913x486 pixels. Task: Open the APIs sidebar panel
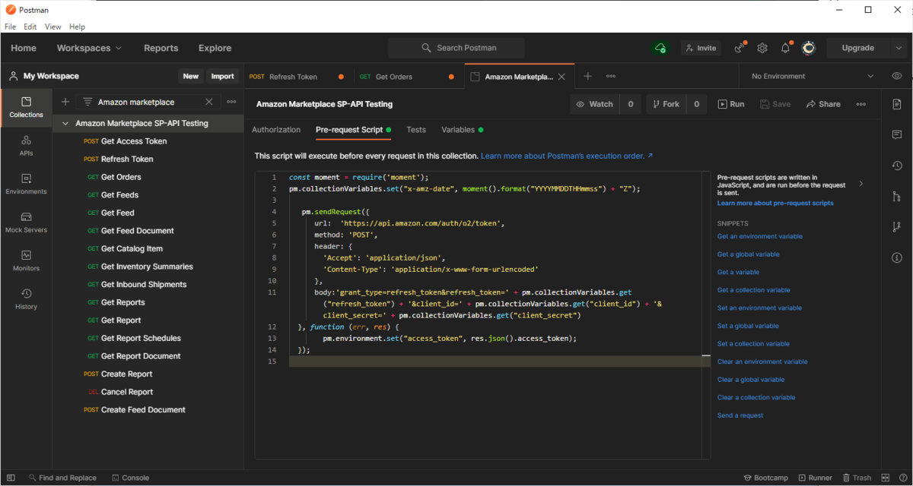[26, 146]
